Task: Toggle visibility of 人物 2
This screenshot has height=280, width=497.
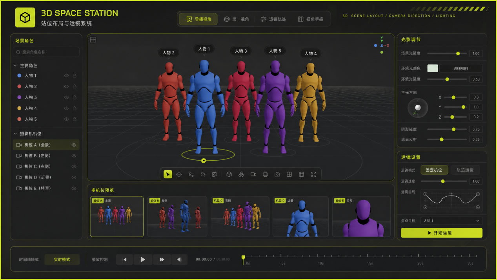Action: click(66, 86)
